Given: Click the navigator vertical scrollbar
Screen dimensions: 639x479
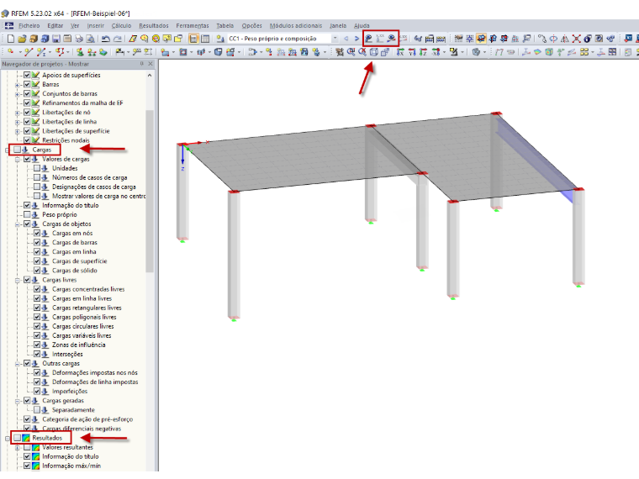Looking at the screenshot, I should coord(150,191).
